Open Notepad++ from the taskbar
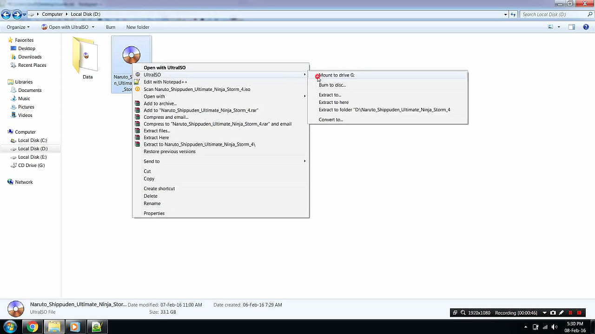 [96, 327]
